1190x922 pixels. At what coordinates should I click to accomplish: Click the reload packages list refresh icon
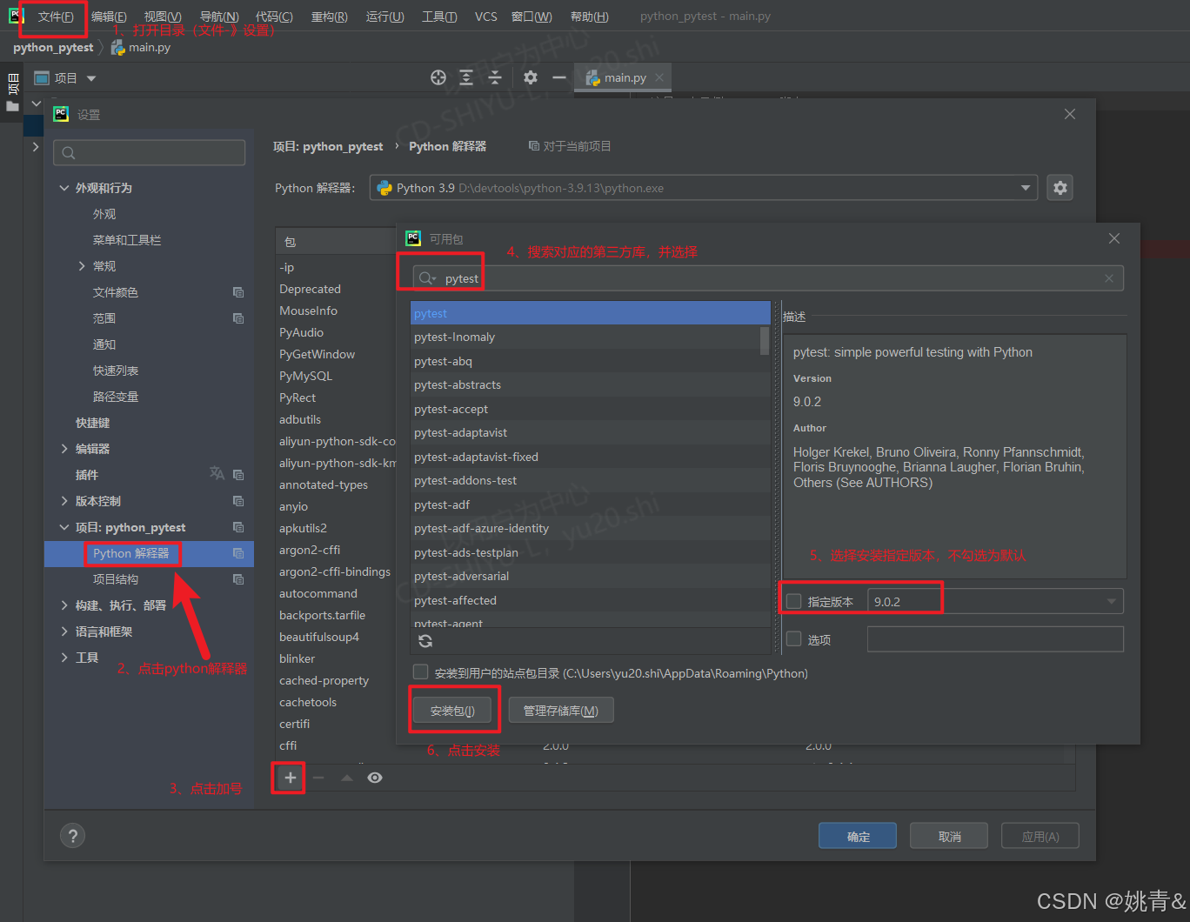[x=425, y=641]
